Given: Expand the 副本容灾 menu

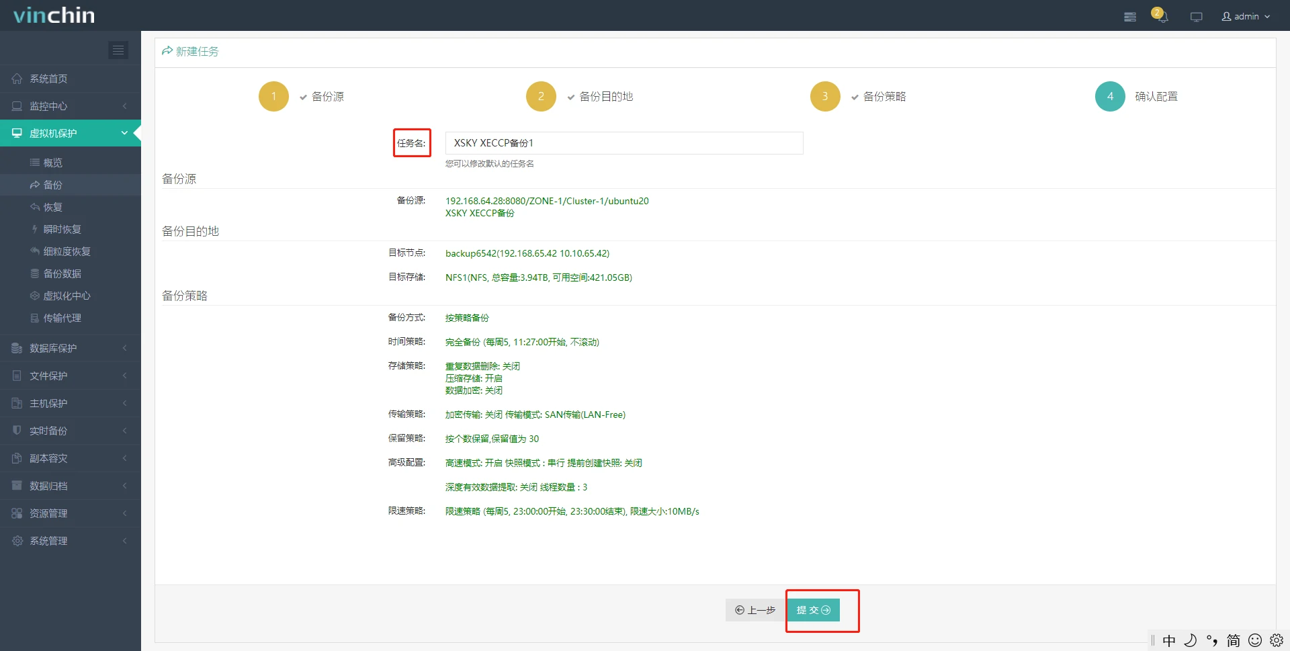Looking at the screenshot, I should point(71,458).
